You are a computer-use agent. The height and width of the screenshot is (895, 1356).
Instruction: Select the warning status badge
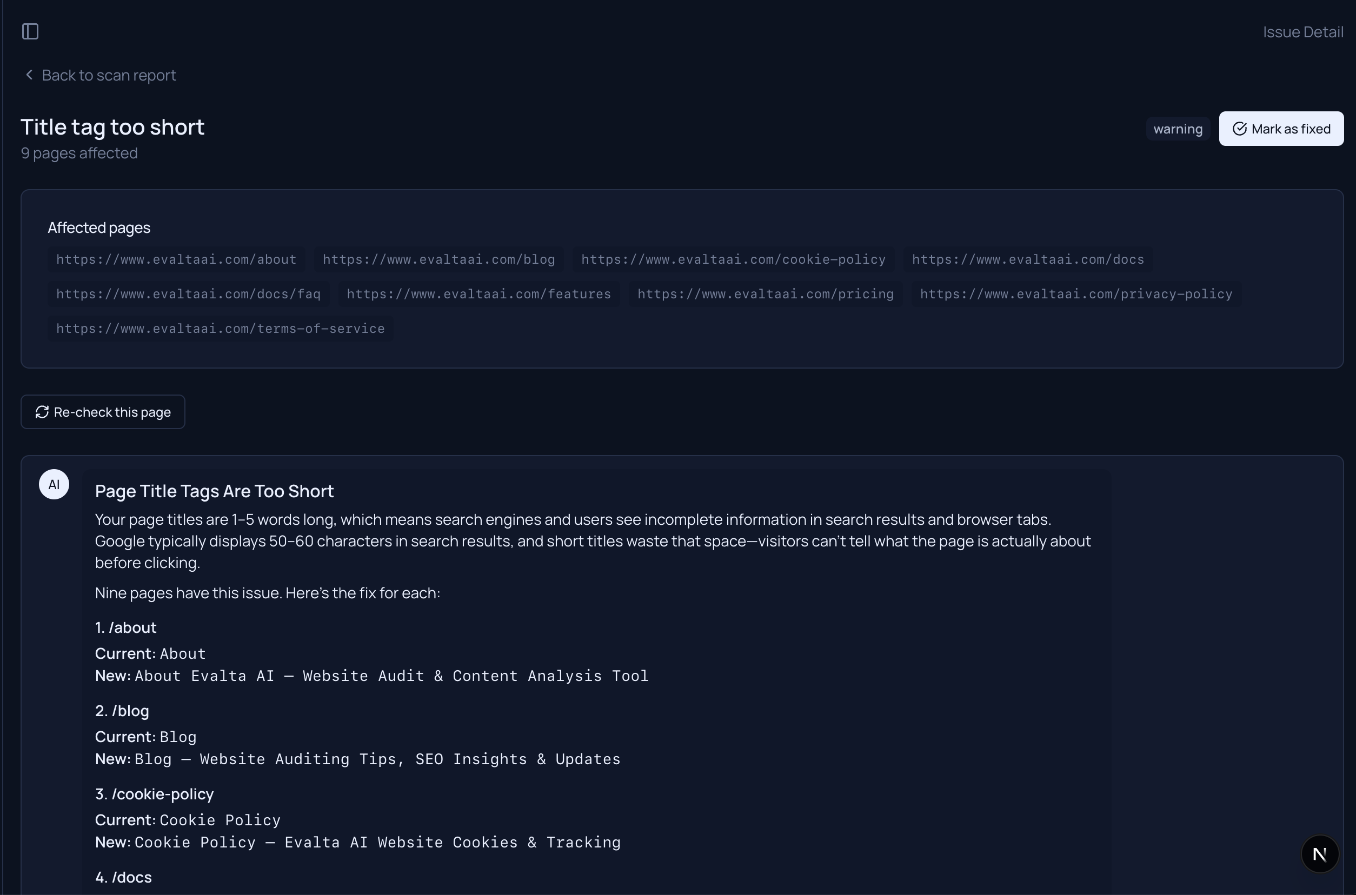tap(1177, 129)
